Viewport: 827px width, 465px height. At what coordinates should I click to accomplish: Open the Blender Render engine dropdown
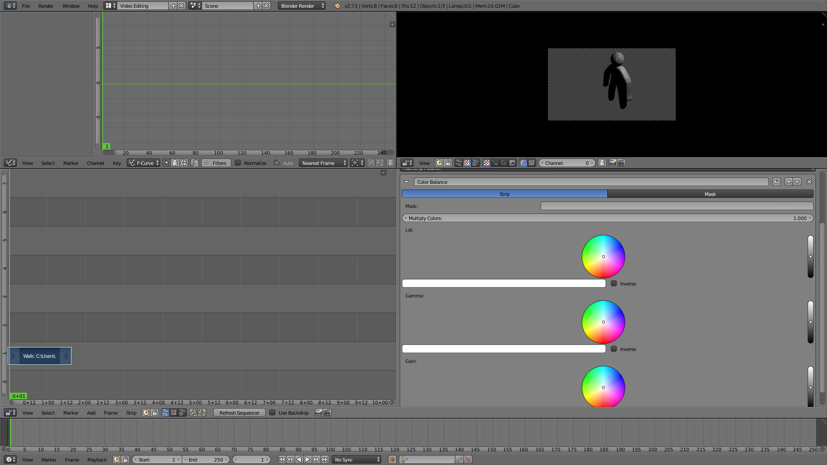tap(302, 6)
